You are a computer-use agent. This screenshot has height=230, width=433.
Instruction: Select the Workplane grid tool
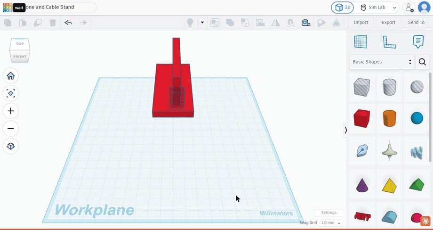[x=361, y=41]
